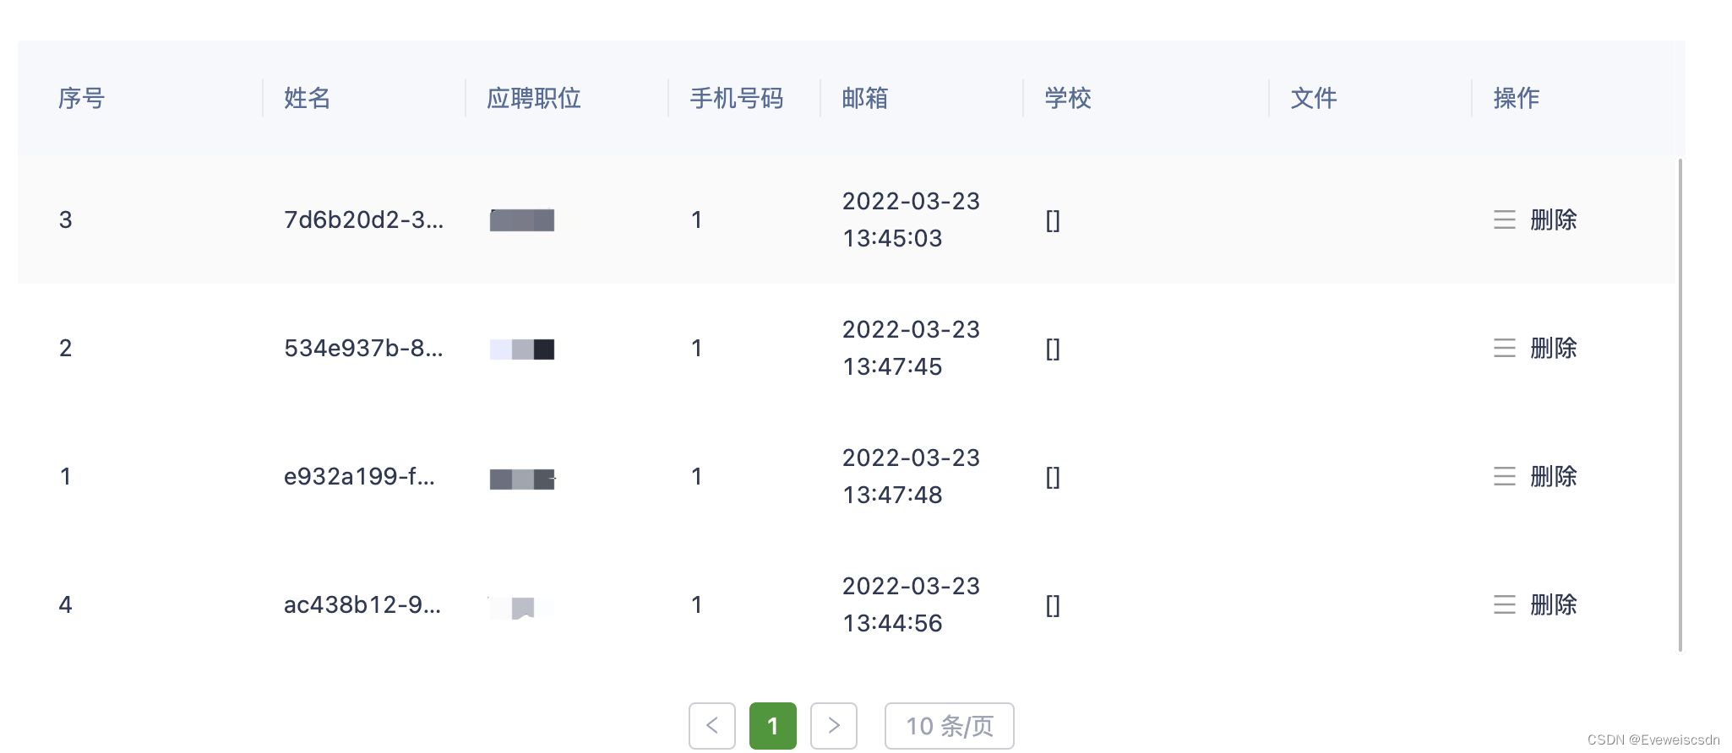Viewport: 1732px width, 753px height.
Task: Click the blurred thumbnail in row 2
Action: click(x=522, y=349)
